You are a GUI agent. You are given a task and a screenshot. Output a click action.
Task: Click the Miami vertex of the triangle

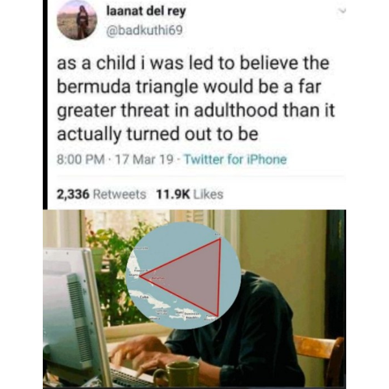(x=141, y=276)
